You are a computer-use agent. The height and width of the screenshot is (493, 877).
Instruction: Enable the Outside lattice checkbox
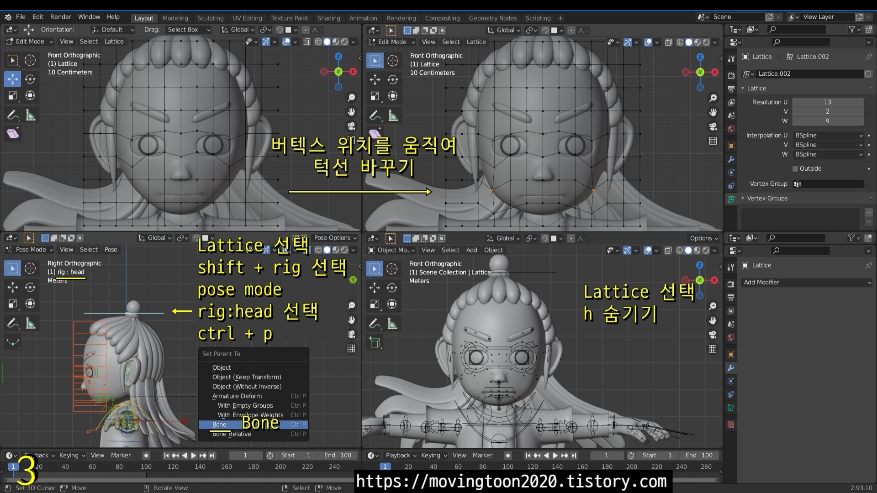coord(795,168)
